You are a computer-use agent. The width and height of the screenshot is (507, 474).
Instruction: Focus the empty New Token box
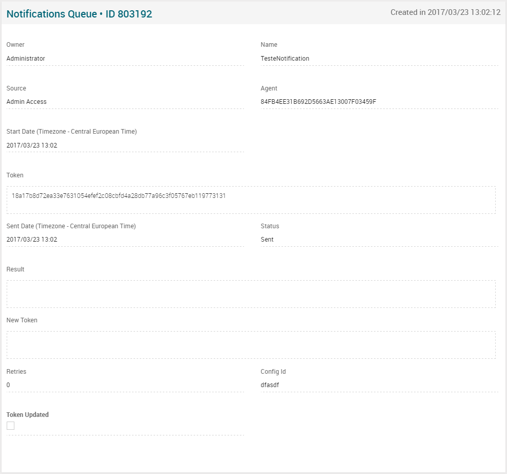tap(251, 345)
